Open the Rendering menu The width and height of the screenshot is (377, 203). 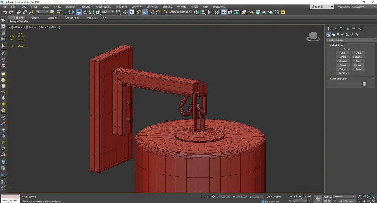(x=121, y=7)
